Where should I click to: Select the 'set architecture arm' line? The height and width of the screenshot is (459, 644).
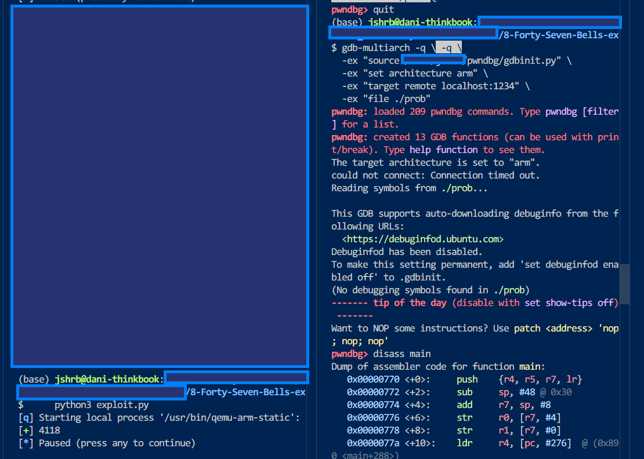pyautogui.click(x=415, y=74)
